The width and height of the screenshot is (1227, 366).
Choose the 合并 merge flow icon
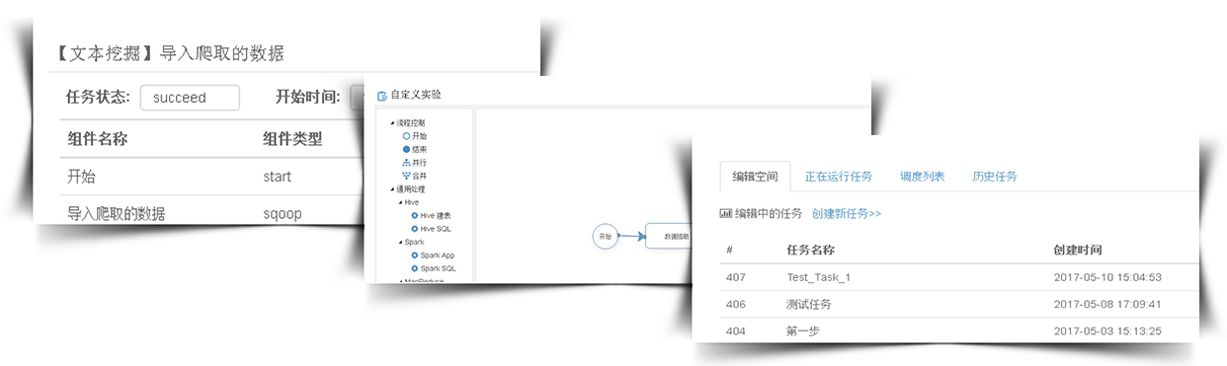tap(406, 175)
